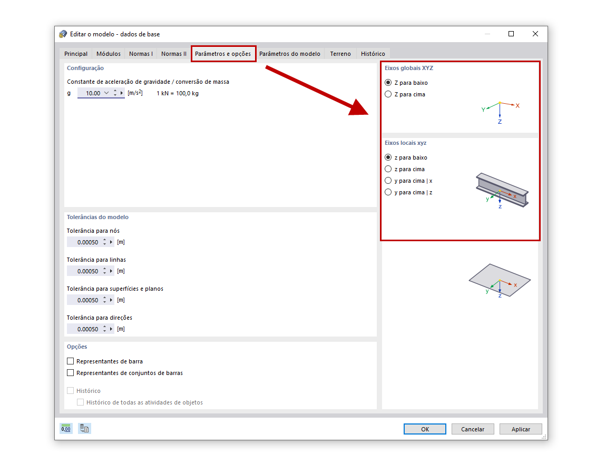Open the Normas I tab
Viewport: 596px width, 464px height.
pyautogui.click(x=141, y=54)
